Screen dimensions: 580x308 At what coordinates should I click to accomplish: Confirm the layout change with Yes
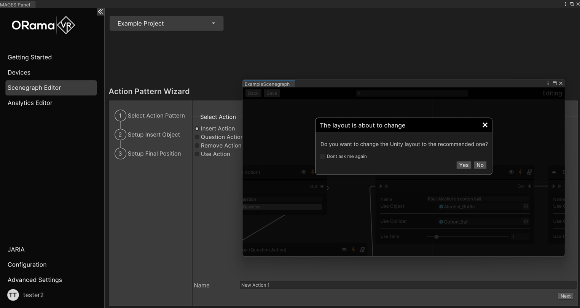coord(464,165)
